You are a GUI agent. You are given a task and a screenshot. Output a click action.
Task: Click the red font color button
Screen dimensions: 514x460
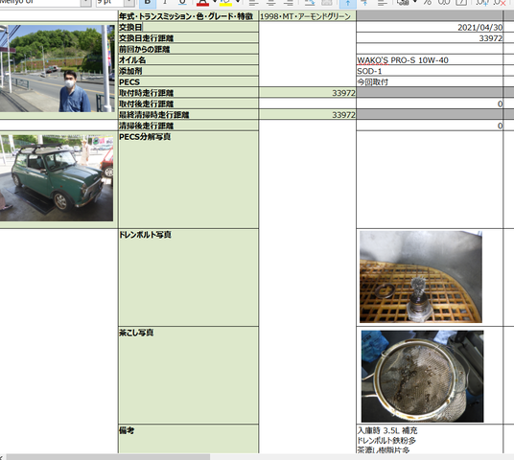pos(202,3)
